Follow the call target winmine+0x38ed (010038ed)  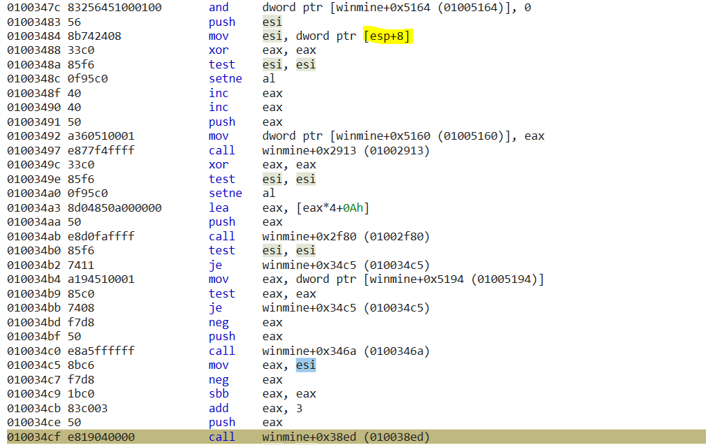point(346,437)
